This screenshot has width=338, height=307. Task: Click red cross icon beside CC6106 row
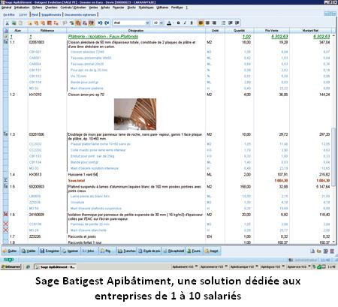click(5, 224)
